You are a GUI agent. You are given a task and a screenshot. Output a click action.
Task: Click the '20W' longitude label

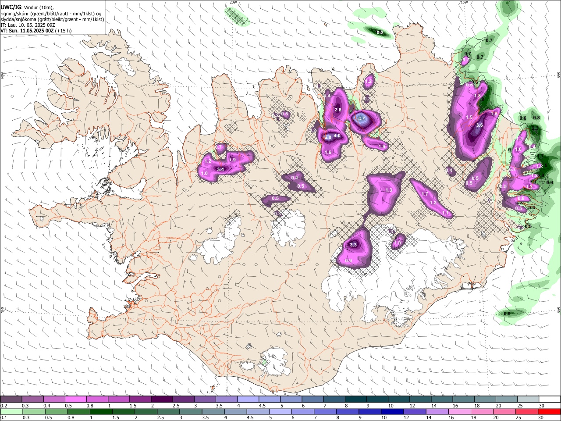pyautogui.click(x=233, y=2)
